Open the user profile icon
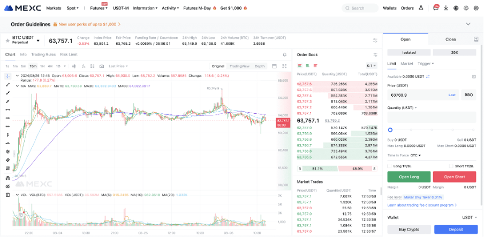The width and height of the screenshot is (484, 237). [421, 8]
